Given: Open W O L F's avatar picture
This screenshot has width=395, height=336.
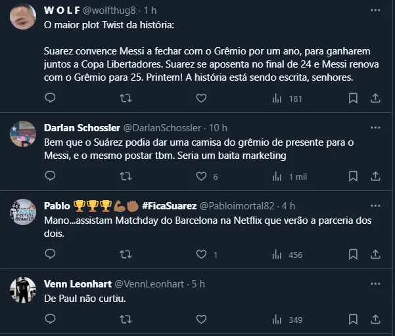Looking at the screenshot, I should click(x=23, y=16).
